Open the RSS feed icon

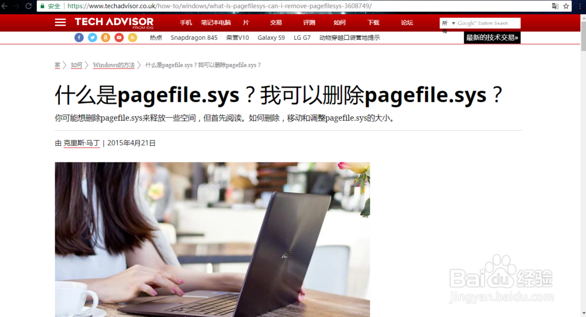click(132, 38)
